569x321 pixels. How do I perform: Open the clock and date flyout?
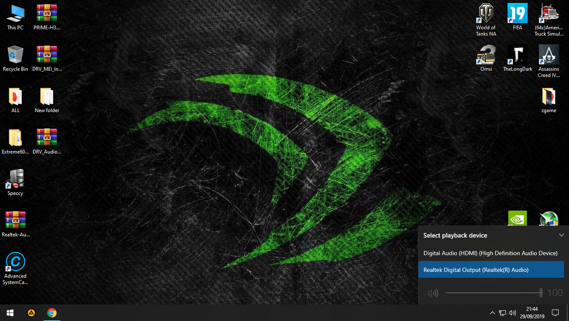point(532,313)
